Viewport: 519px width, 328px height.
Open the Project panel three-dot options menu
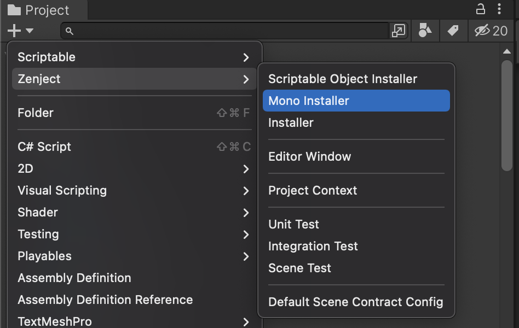click(499, 9)
